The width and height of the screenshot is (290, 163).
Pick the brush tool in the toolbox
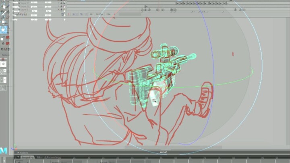(4, 12)
